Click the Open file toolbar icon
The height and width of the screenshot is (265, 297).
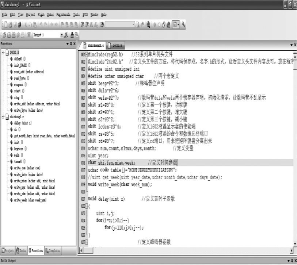coord(11,24)
